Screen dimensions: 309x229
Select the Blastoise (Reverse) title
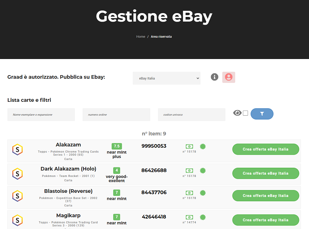coord(68,191)
